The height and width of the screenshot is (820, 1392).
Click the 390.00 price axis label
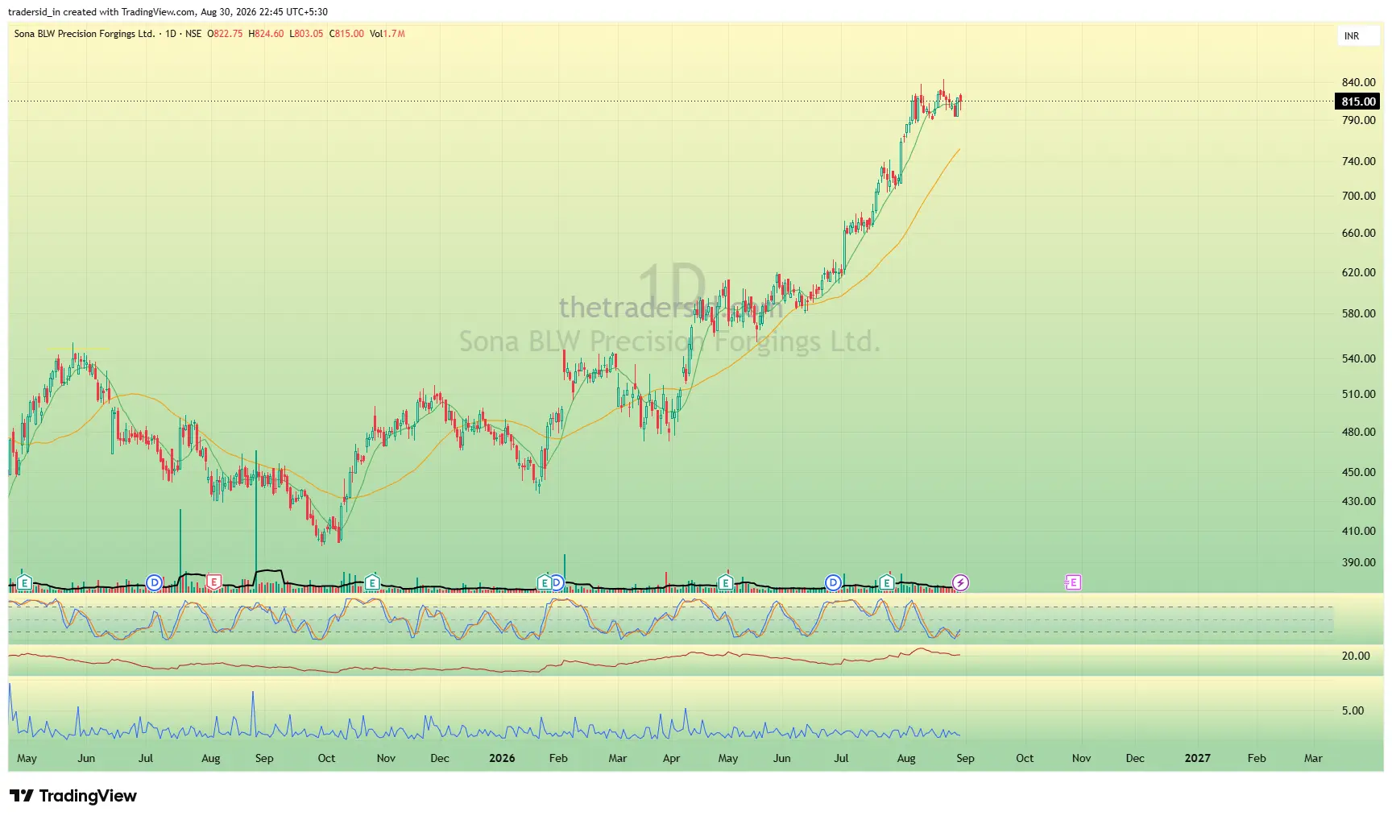[x=1358, y=562]
